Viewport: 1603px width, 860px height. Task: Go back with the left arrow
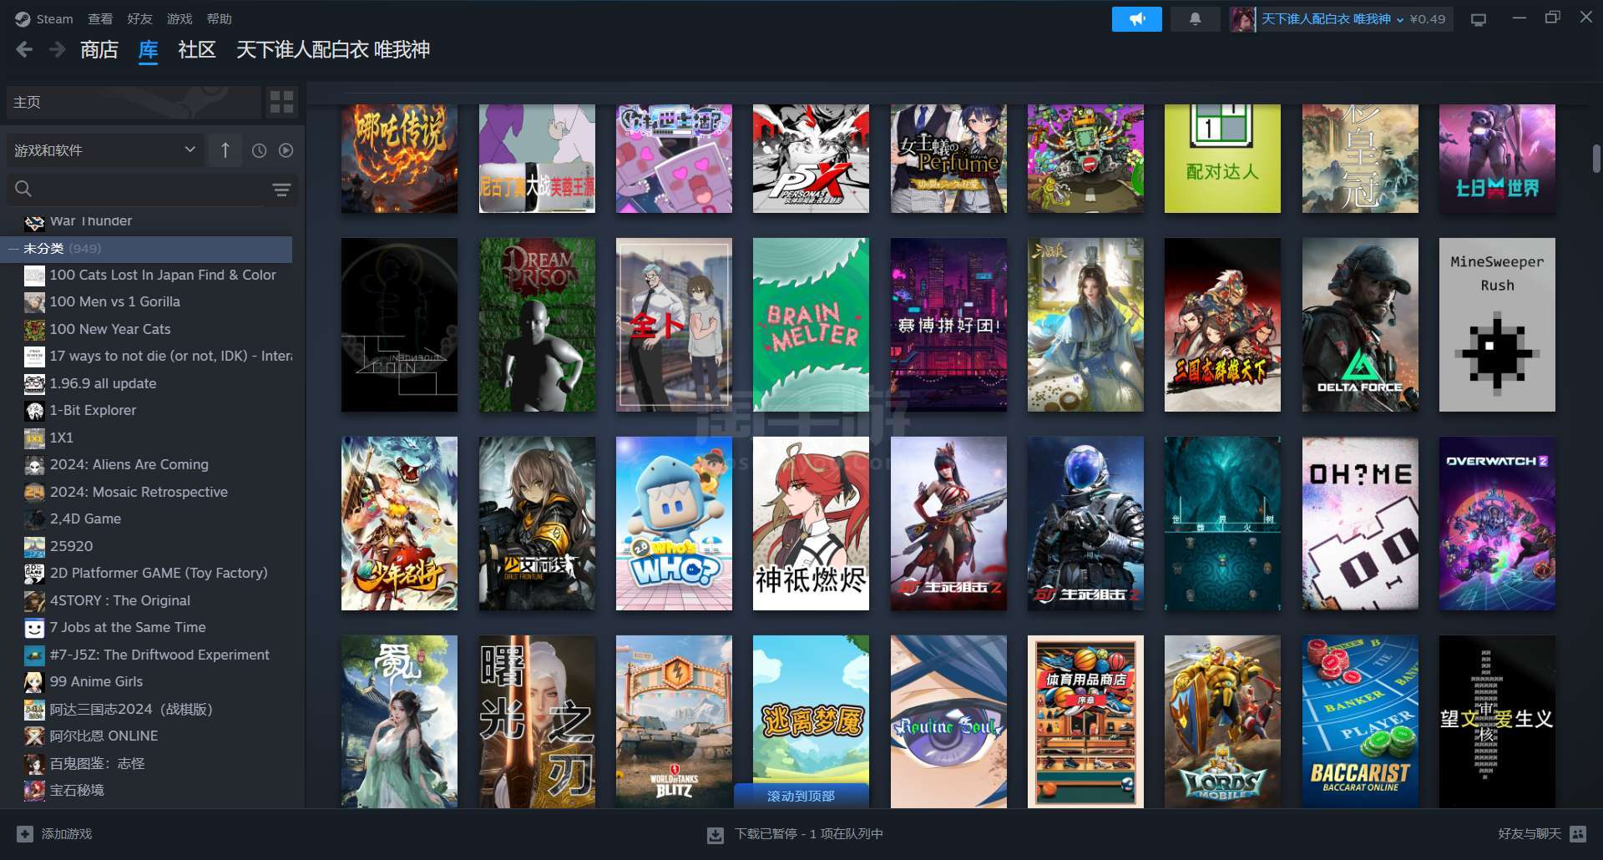coord(24,50)
